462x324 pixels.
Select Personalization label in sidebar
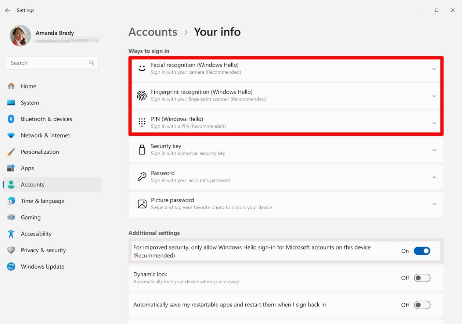click(x=40, y=152)
